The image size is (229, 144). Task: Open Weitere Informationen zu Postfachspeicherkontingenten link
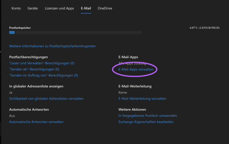[52, 46]
